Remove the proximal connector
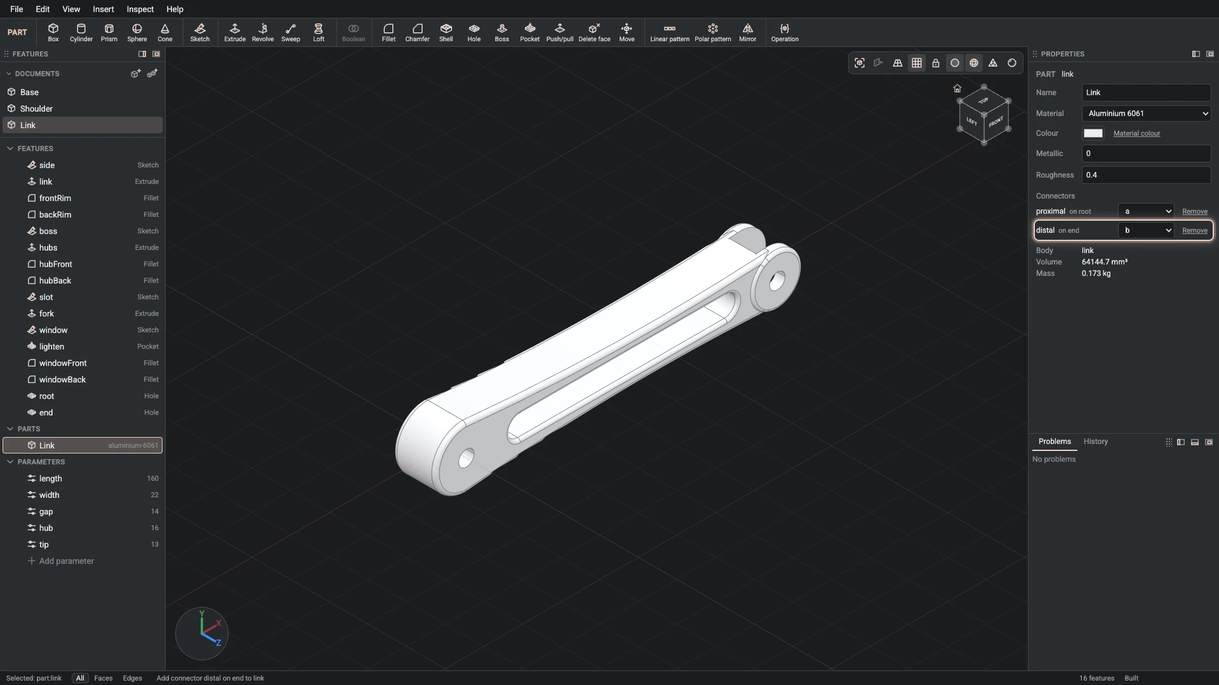 tap(1194, 211)
